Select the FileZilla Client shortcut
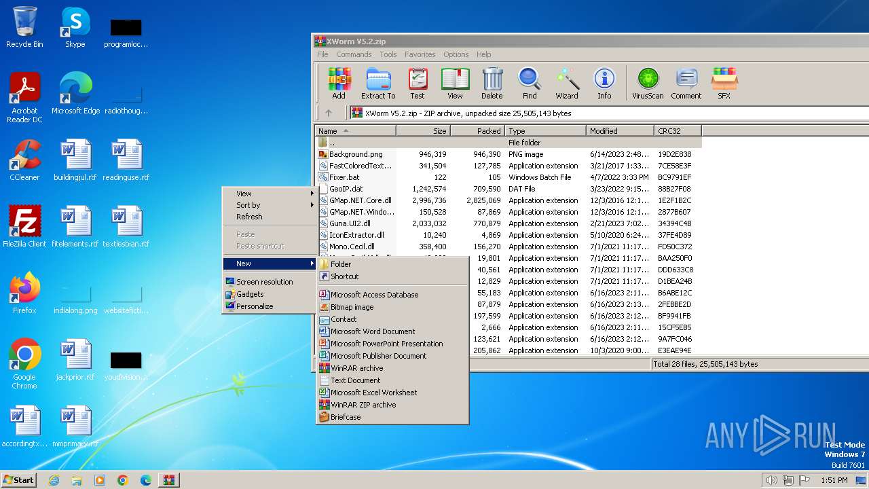Viewport: 869px width, 489px height. pos(24,227)
